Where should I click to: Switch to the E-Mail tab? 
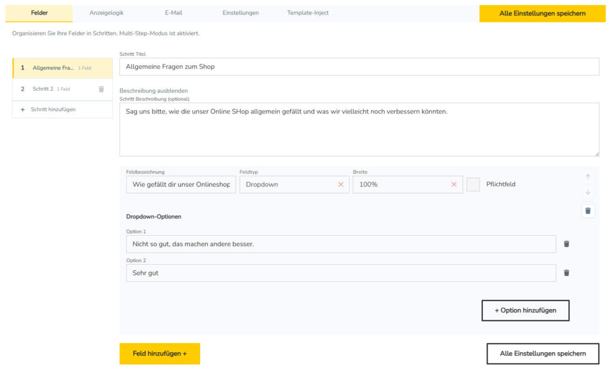click(173, 12)
